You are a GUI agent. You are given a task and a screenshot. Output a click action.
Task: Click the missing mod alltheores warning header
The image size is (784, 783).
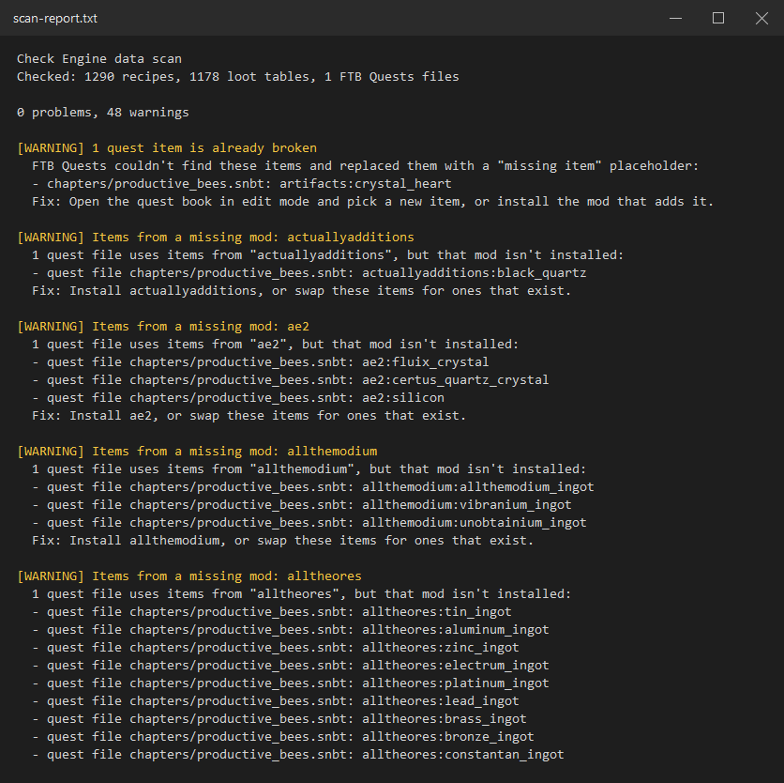189,576
